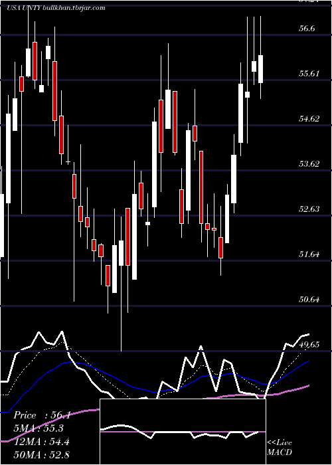Image resolution: width=332 pixels, height=465 pixels.
Task: Click the 52.63 price axis label
Action: point(309,209)
